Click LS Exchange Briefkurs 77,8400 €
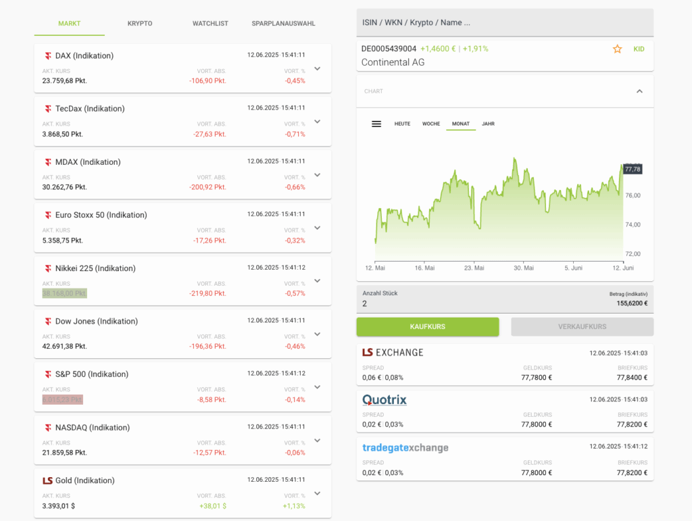 pyautogui.click(x=632, y=378)
